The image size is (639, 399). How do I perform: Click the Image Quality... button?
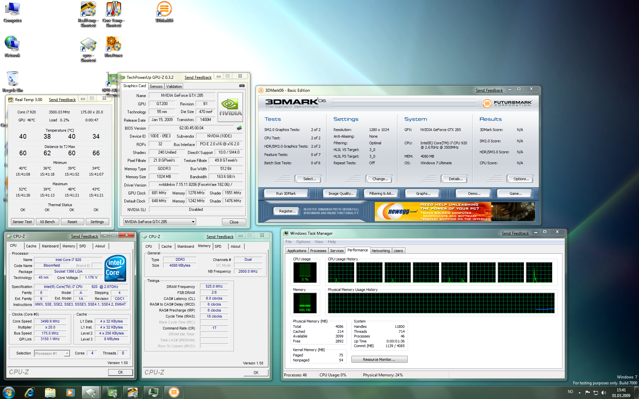pyautogui.click(x=341, y=194)
